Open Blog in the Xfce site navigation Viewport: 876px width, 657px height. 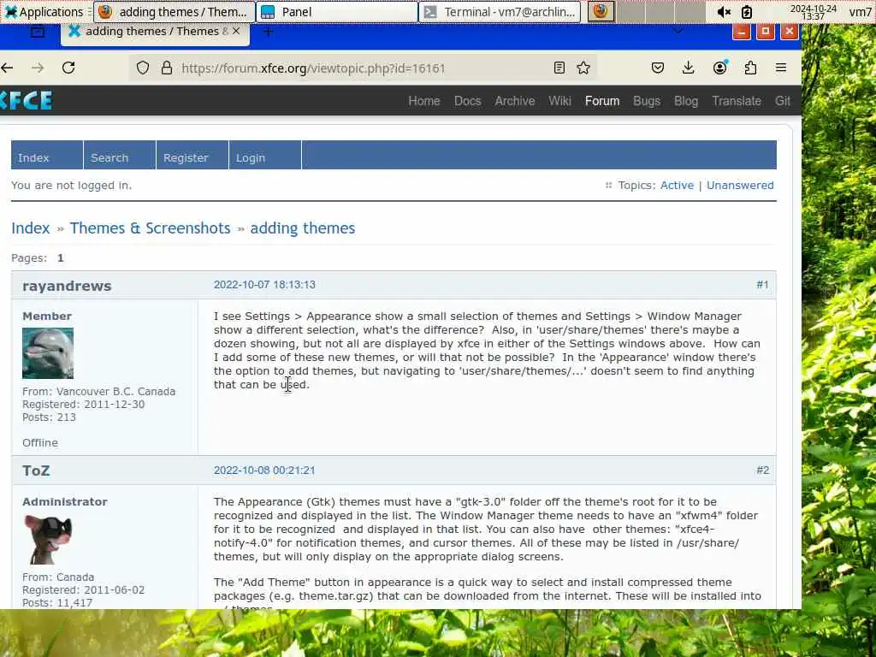tap(686, 101)
